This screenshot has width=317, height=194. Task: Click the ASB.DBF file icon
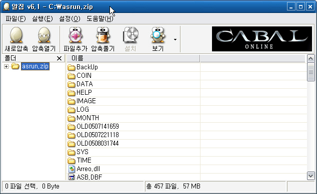tap(71, 177)
